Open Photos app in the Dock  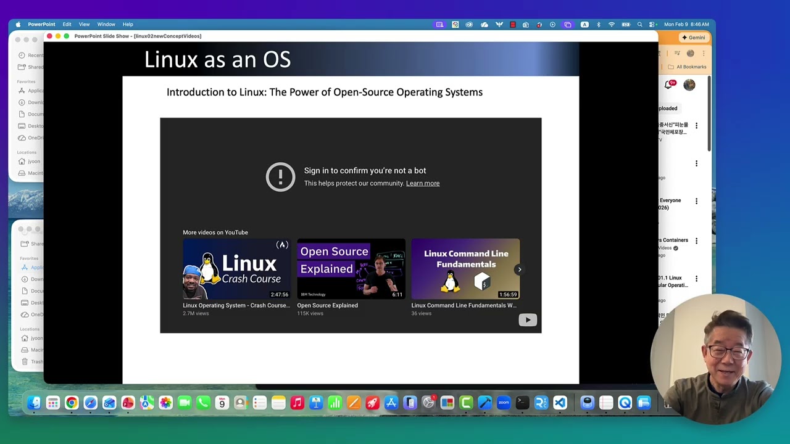click(x=165, y=403)
